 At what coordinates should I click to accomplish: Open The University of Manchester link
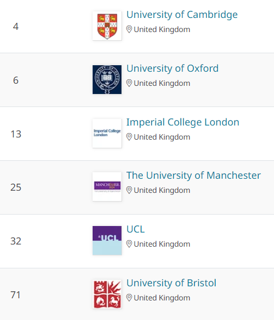tap(193, 175)
